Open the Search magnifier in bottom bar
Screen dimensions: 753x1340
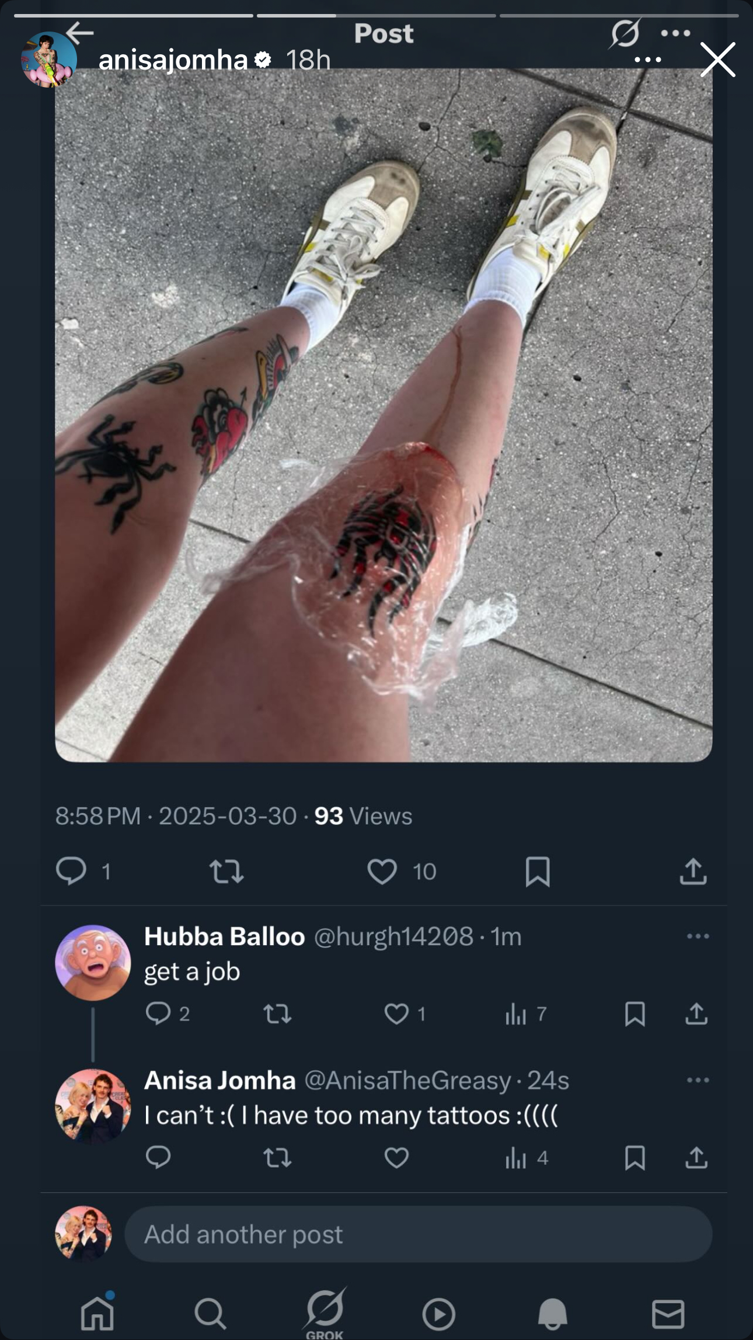210,1314
